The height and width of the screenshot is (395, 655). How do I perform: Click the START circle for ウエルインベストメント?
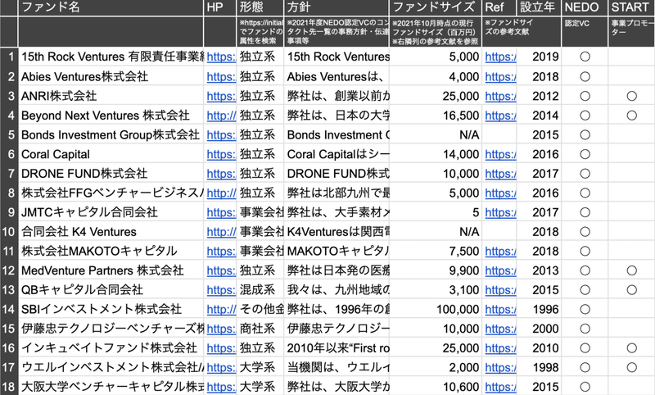tap(631, 367)
